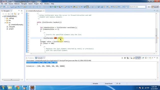160x90 pixels.
Task: Select the LinkedListExample.java editor tab
Action: 35,11
